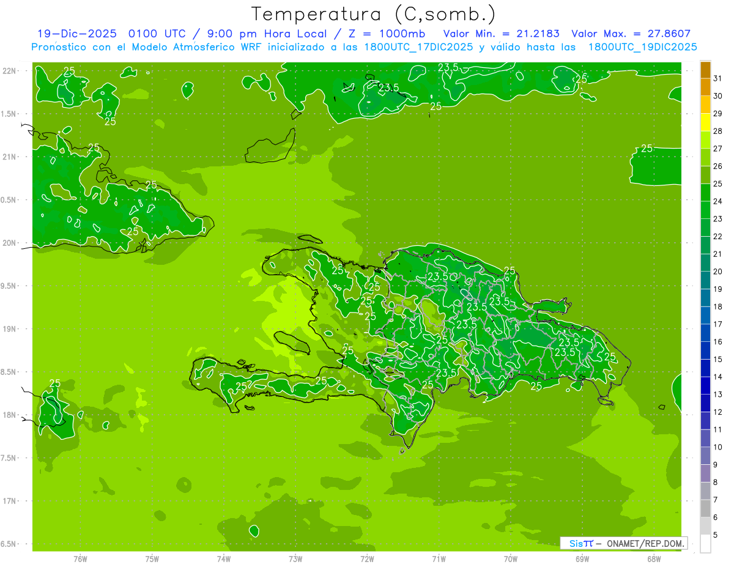Click the yellow legend swatch between 28 and 29
This screenshot has height=567, width=734.
705,122
